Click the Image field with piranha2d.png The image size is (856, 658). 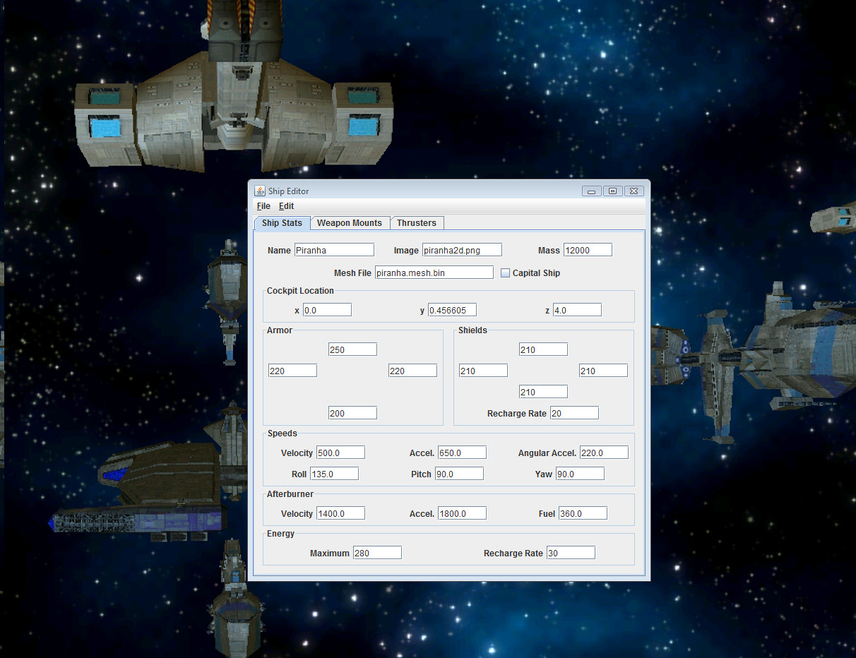(x=462, y=250)
